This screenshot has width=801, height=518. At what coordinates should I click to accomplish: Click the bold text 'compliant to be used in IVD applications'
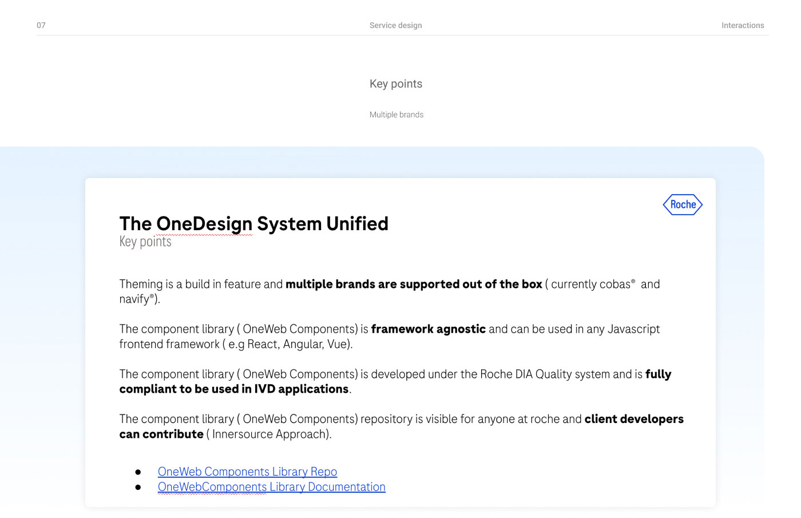pos(234,389)
